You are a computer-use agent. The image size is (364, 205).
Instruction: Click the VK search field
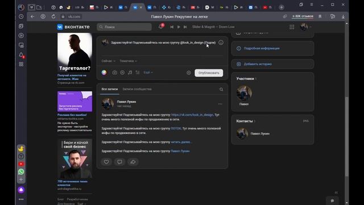(x=124, y=27)
